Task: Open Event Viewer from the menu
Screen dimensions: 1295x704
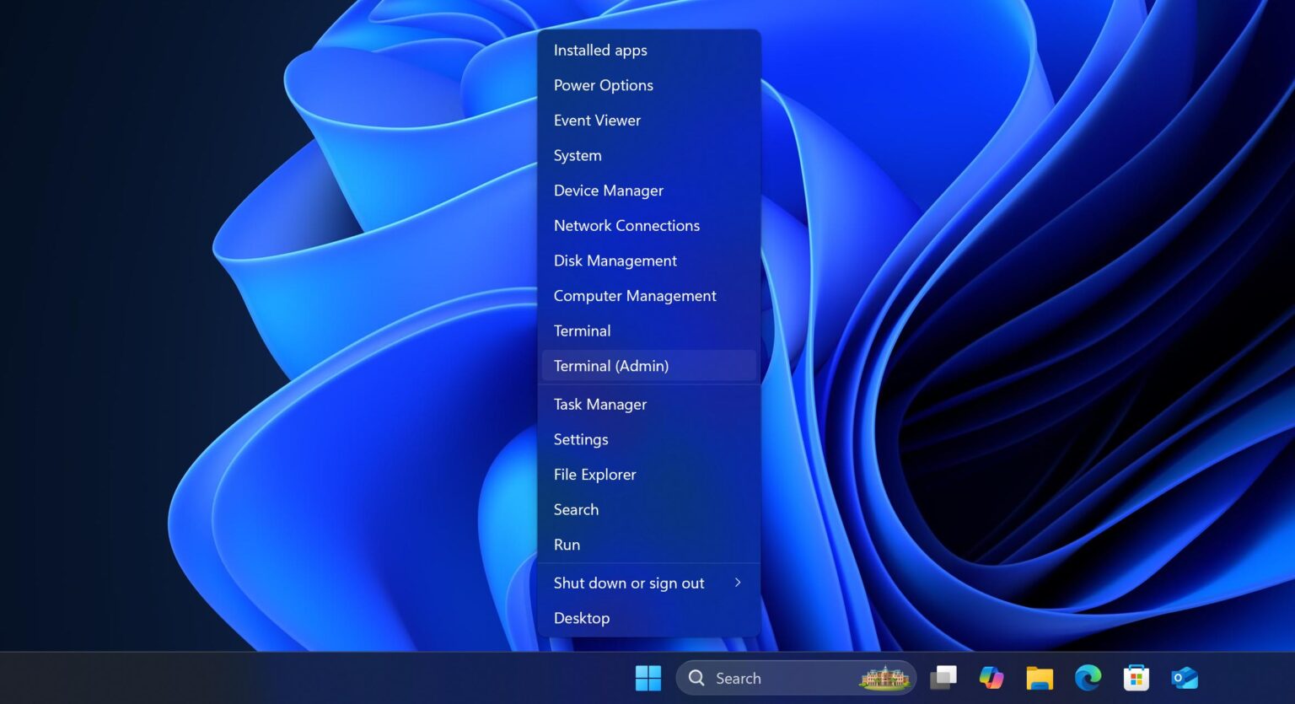Action: (597, 121)
